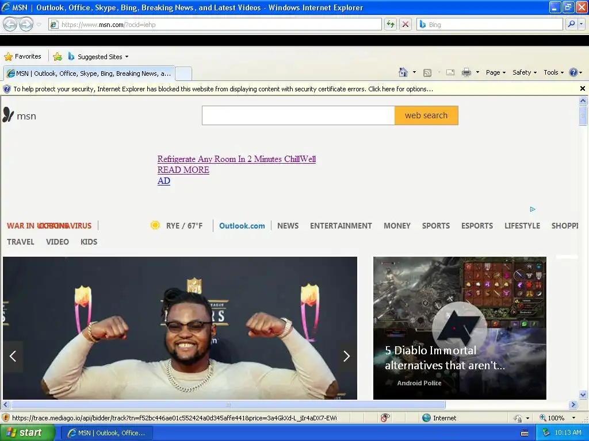Image resolution: width=589 pixels, height=441 pixels.
Task: Click the sun weather icon
Action: 155,225
